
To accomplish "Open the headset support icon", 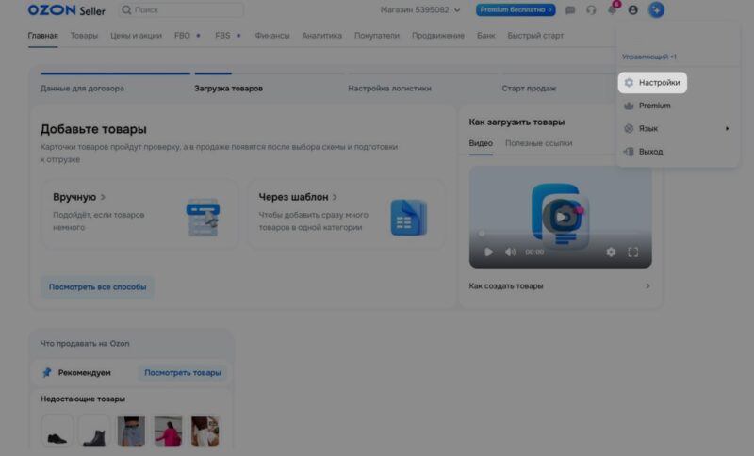I will (x=591, y=10).
